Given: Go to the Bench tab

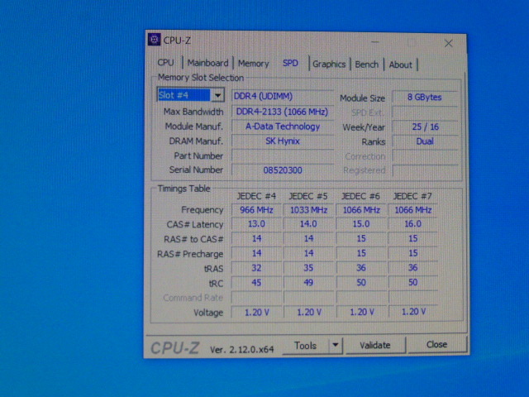Looking at the screenshot, I should pyautogui.click(x=367, y=65).
